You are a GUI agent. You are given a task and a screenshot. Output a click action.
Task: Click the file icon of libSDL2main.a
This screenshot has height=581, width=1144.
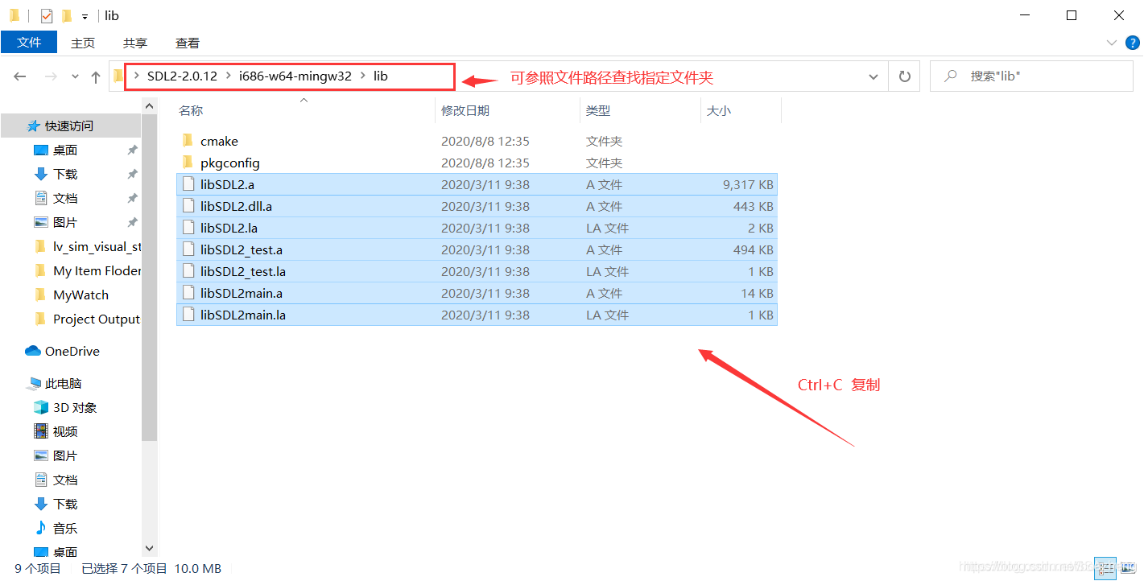tap(189, 293)
